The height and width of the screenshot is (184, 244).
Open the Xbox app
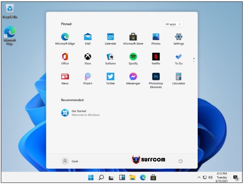pos(88,59)
